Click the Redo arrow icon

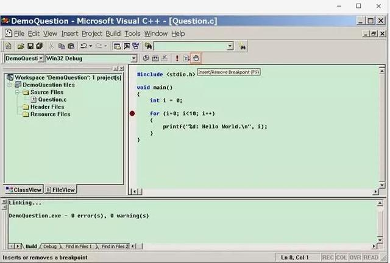point(99,46)
